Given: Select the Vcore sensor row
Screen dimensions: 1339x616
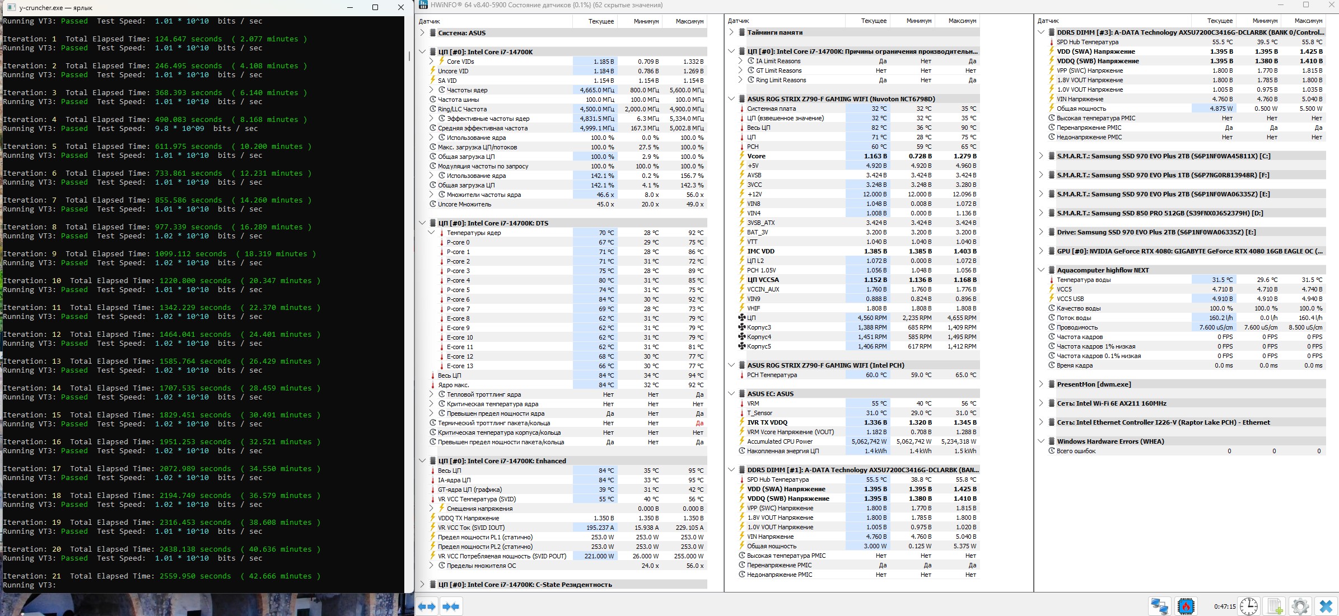Looking at the screenshot, I should [x=757, y=156].
